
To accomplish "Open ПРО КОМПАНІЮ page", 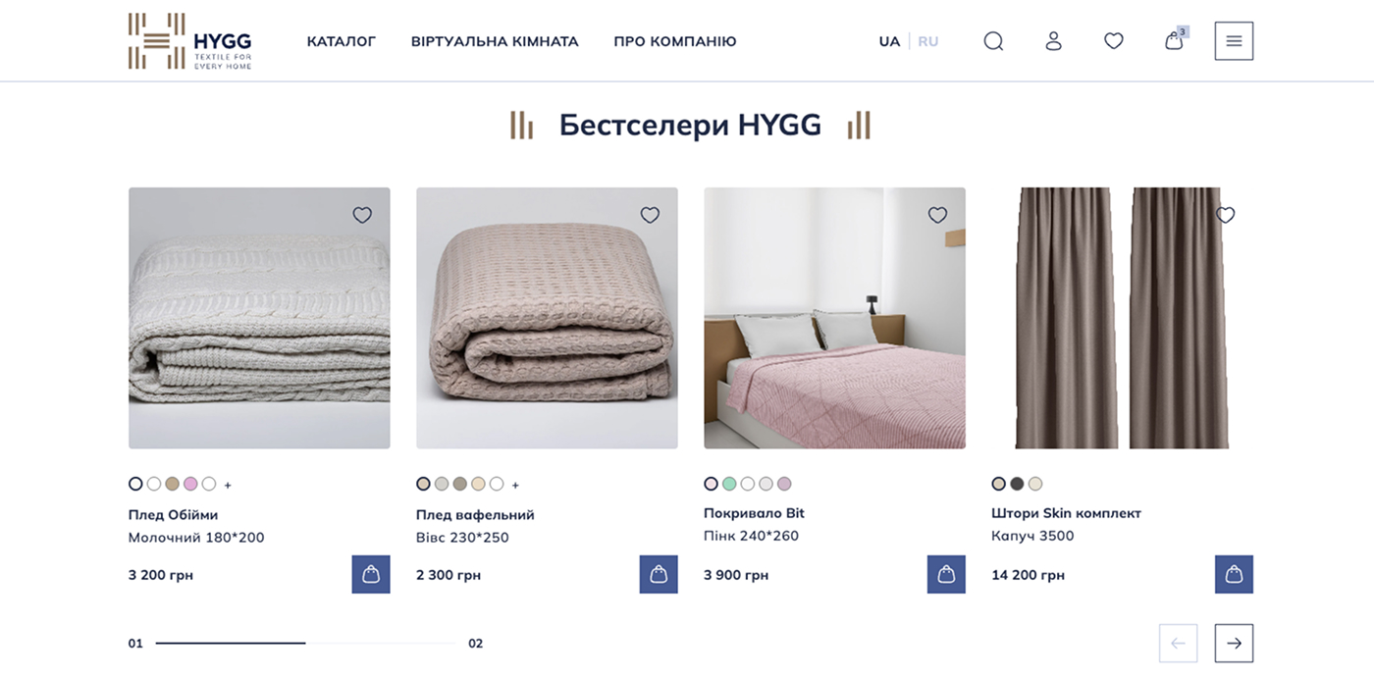I will (675, 41).
